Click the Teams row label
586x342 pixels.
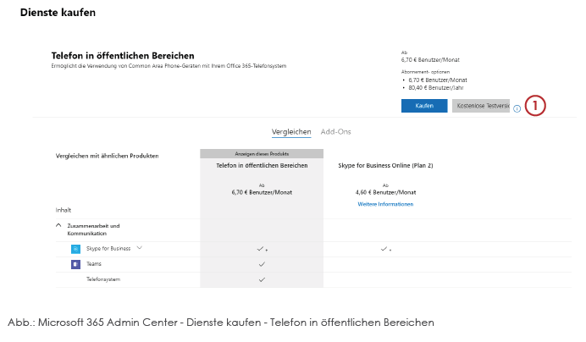pyautogui.click(x=94, y=264)
